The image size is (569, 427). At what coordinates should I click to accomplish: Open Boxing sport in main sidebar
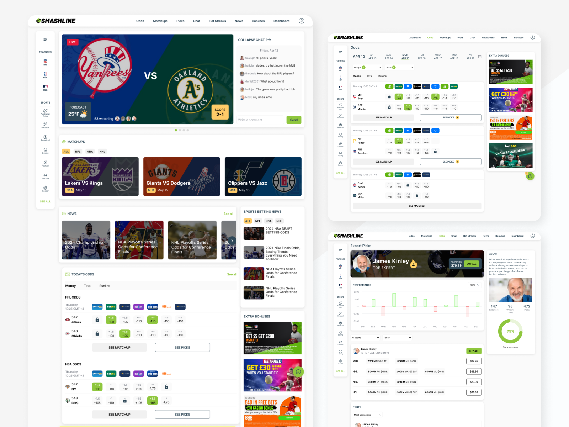(x=45, y=151)
